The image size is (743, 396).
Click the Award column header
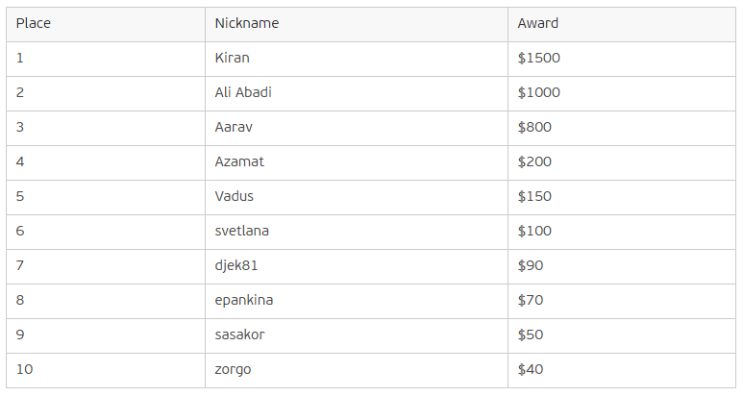pyautogui.click(x=622, y=24)
